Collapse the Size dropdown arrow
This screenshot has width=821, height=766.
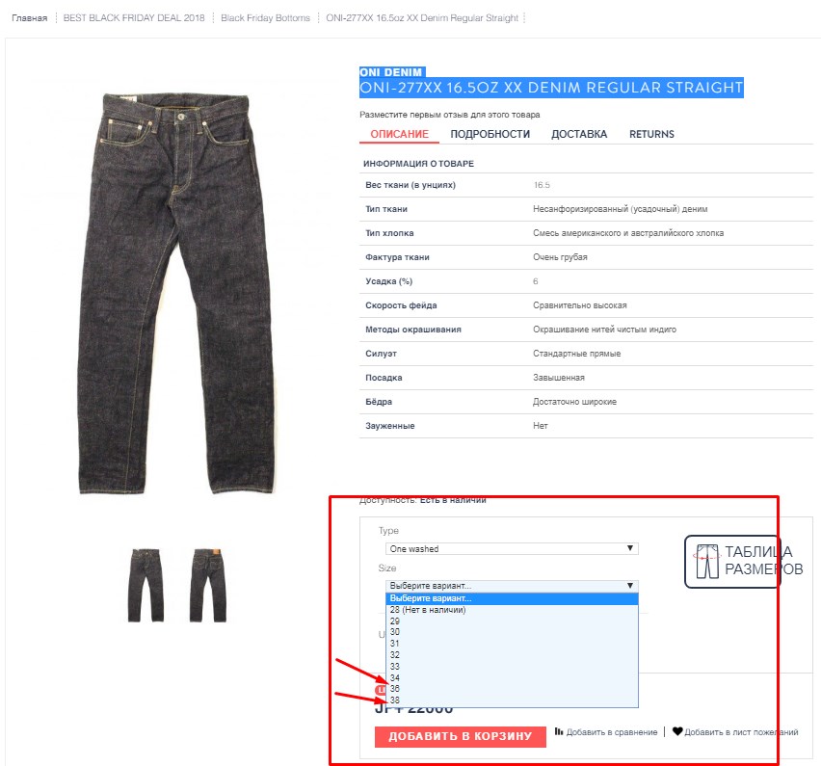pyautogui.click(x=630, y=586)
